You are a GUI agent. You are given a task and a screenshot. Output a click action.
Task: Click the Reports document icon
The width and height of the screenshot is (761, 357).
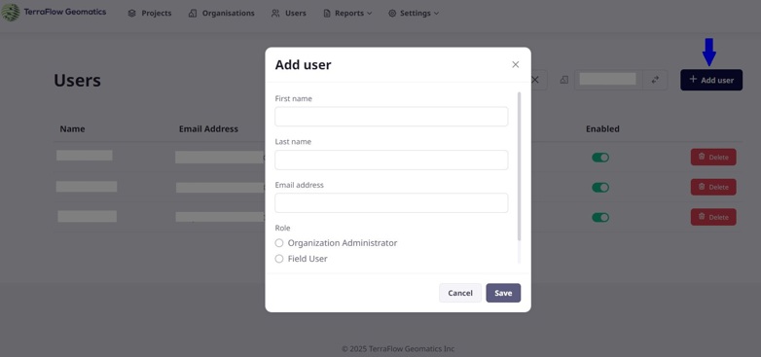[x=327, y=14]
